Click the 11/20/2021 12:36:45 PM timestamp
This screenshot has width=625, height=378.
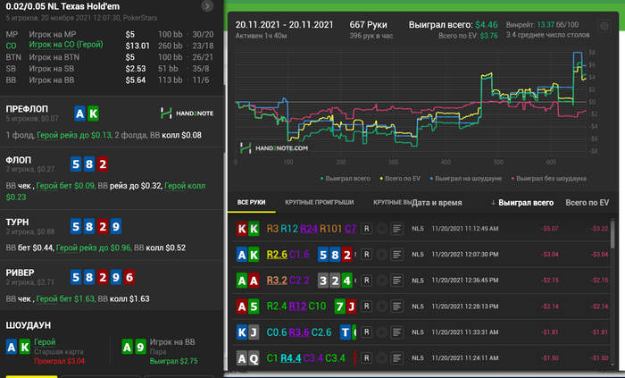tap(465, 281)
